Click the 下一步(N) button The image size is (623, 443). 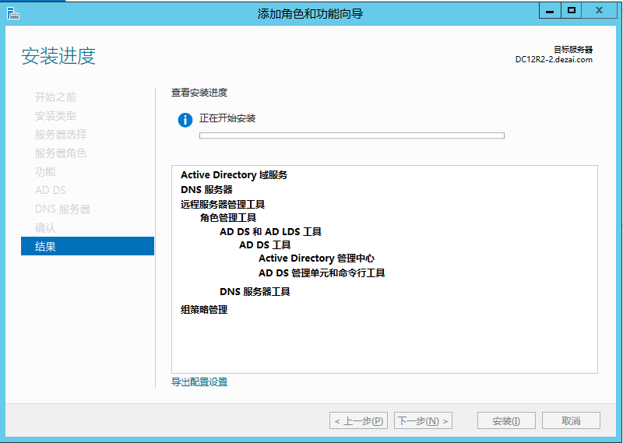click(423, 420)
